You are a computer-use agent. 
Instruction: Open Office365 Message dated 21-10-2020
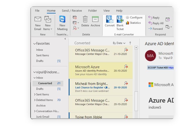[x=101, y=54]
